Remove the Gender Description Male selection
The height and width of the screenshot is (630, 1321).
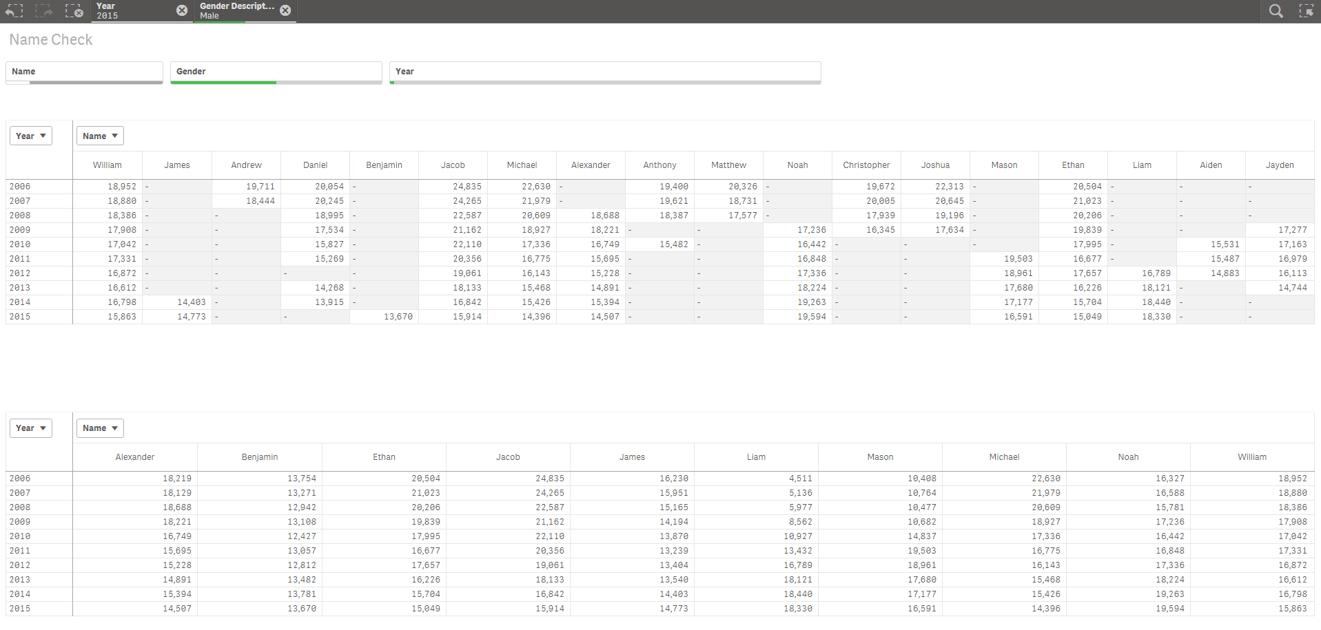point(285,10)
